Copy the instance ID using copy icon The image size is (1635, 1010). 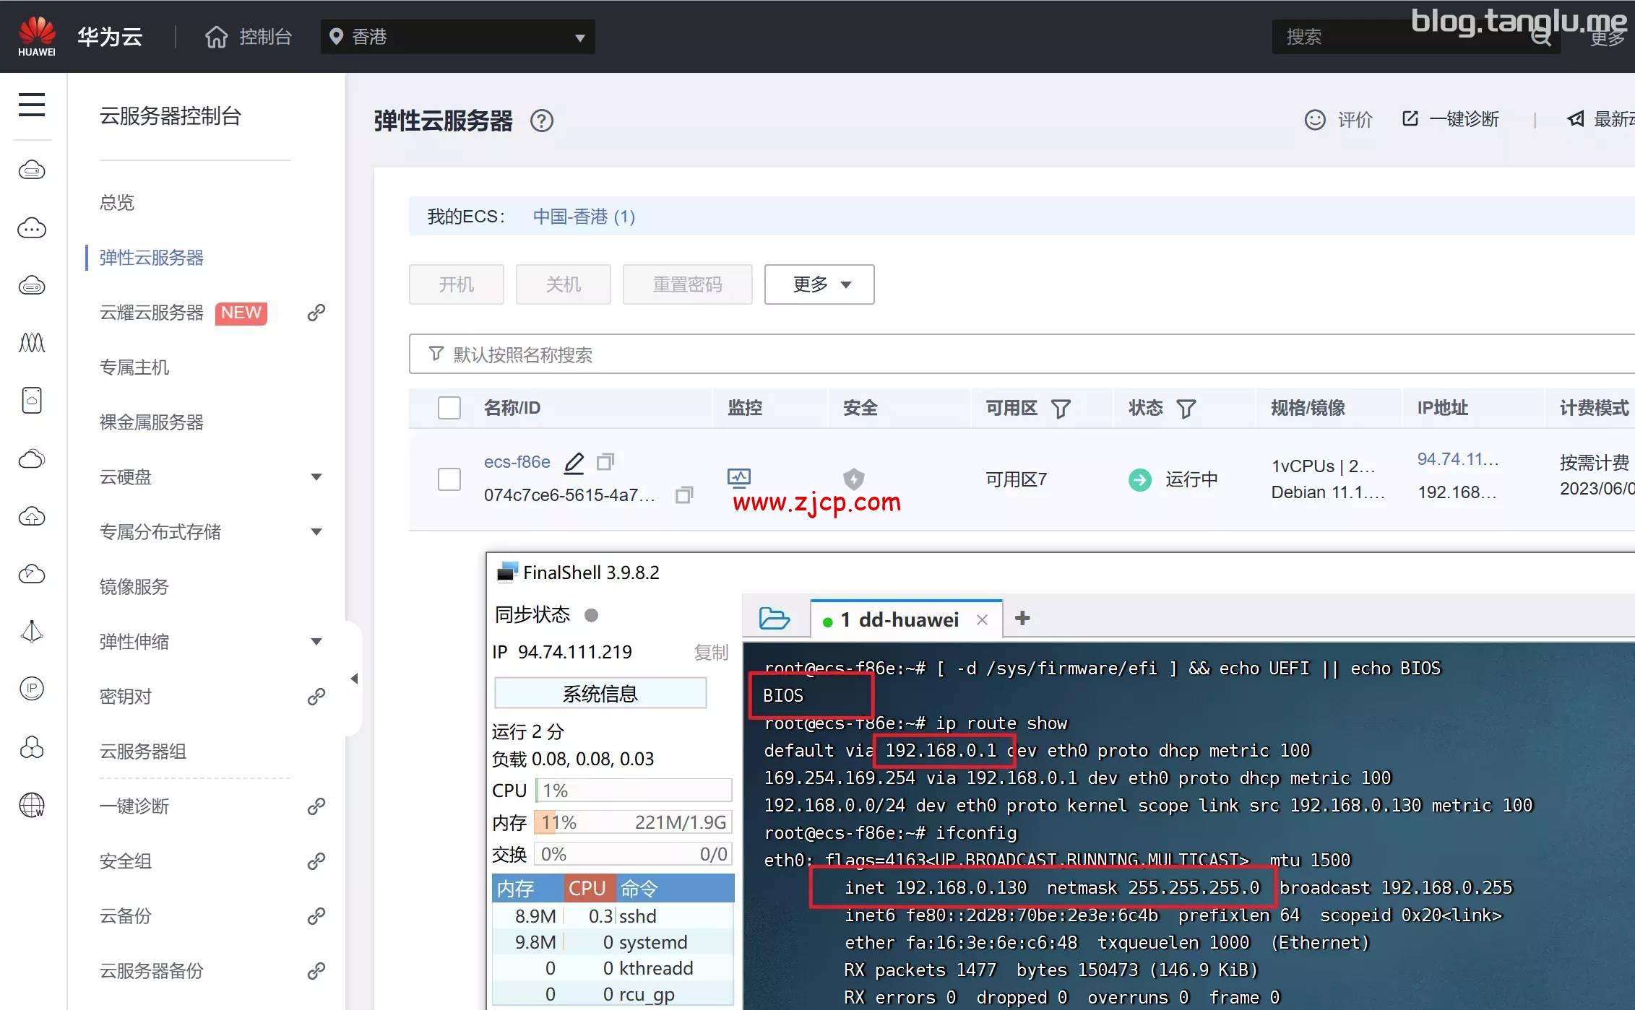click(683, 496)
